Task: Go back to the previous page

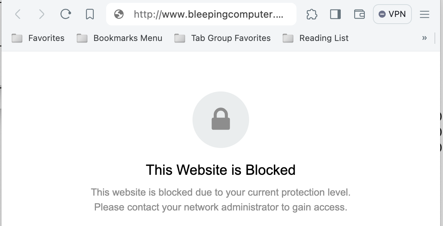Action: pos(18,14)
